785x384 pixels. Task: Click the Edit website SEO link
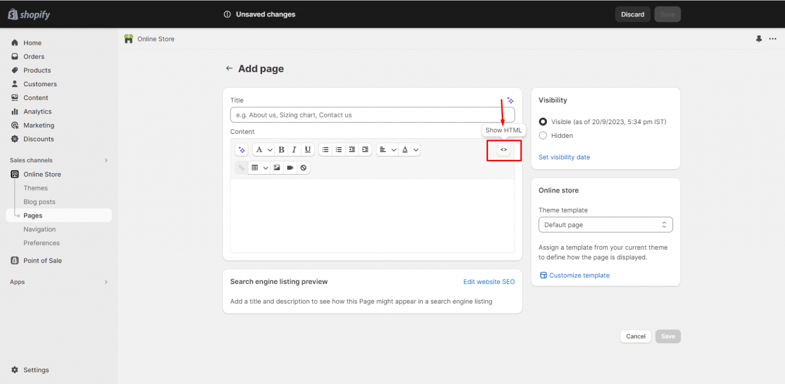pyautogui.click(x=489, y=281)
